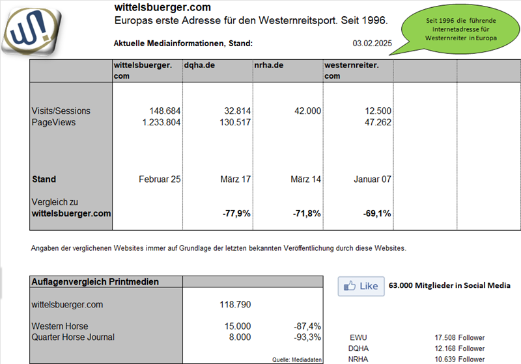Select the westernreiter visits value 12.500
Screen dimensions: 521x364
point(378,110)
